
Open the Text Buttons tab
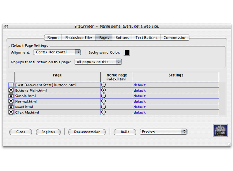(x=146, y=38)
